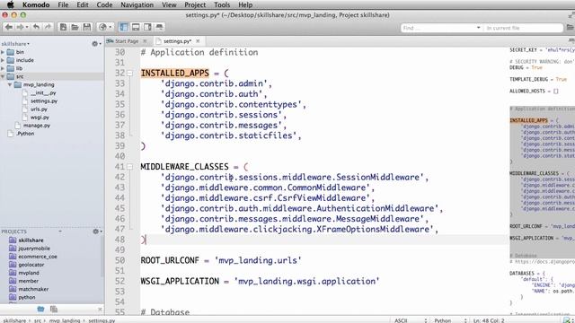This screenshot has height=323, width=575.
Task: Open a file with the folder toolbar icon
Action: click(x=75, y=27)
